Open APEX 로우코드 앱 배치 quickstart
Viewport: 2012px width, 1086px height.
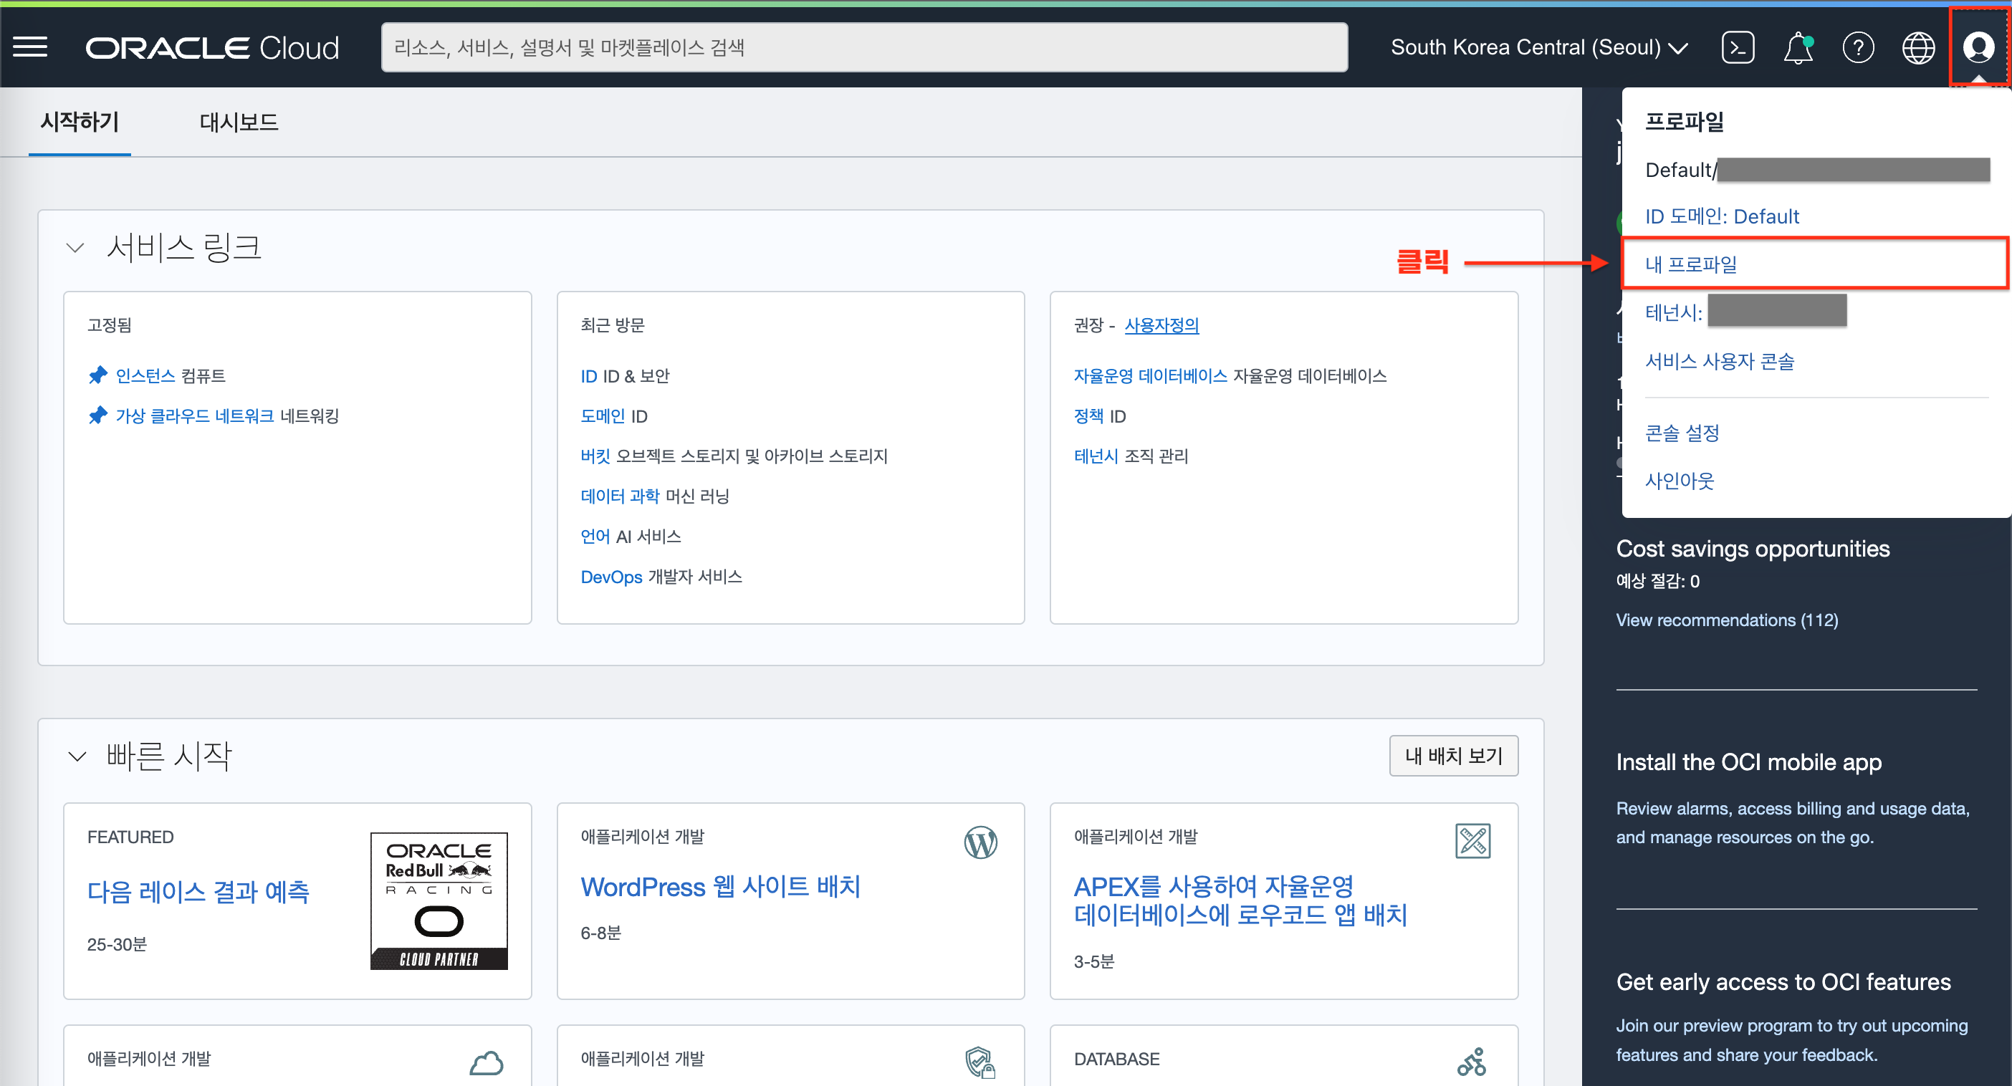(1240, 900)
